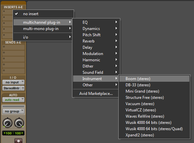Open the Instrument plug-in category

(96, 79)
